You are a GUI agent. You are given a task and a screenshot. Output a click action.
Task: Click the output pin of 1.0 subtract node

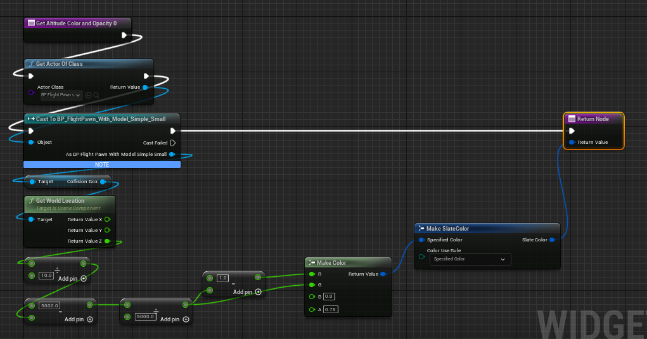[x=258, y=278]
